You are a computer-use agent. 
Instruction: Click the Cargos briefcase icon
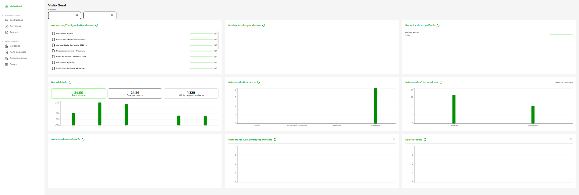[7, 64]
